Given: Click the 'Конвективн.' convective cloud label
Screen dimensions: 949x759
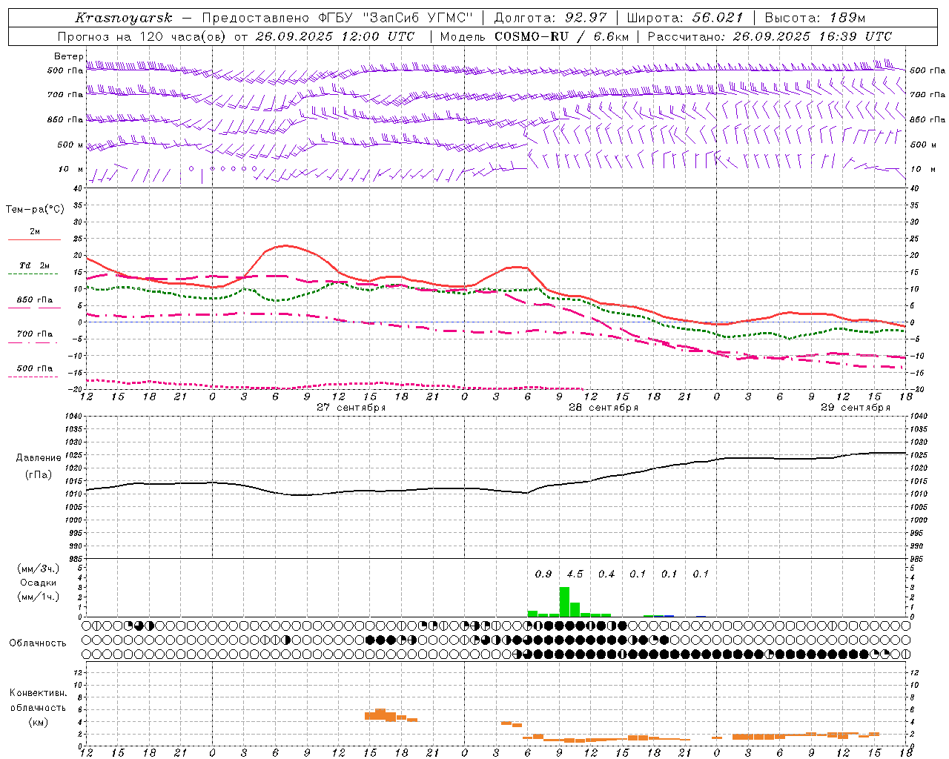Looking at the screenshot, I should [x=38, y=693].
